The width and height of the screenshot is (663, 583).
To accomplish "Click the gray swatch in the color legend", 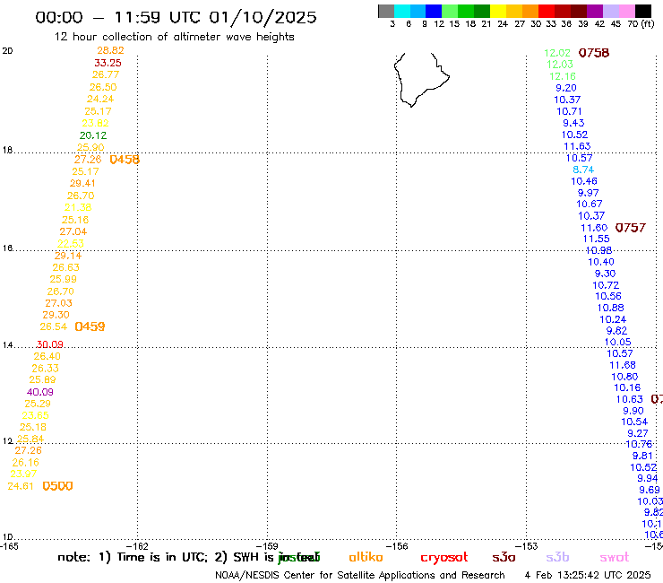I will 386,11.
